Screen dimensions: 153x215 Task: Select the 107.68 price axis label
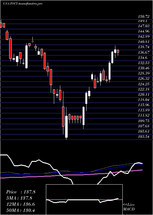click(x=144, y=126)
